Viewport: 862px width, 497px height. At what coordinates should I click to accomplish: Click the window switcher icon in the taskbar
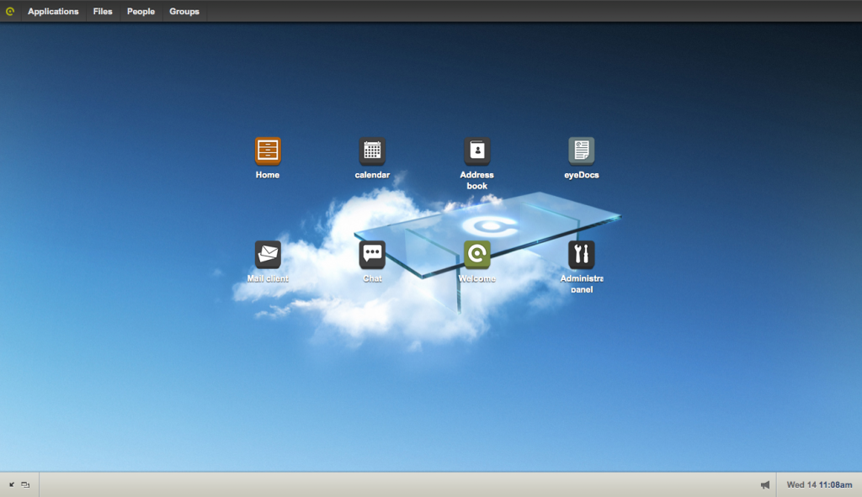click(x=25, y=484)
